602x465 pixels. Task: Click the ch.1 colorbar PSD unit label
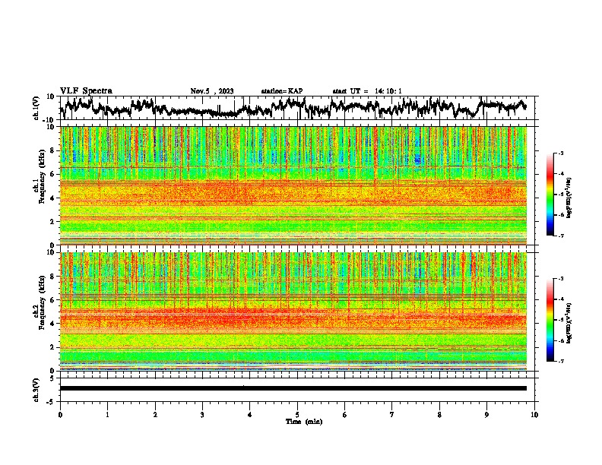pyautogui.click(x=569, y=198)
